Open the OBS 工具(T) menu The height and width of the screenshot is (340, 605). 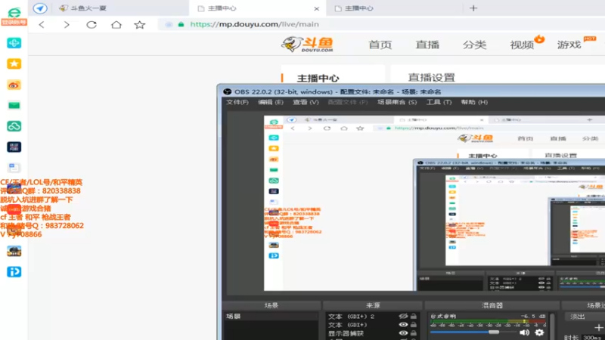pos(439,102)
